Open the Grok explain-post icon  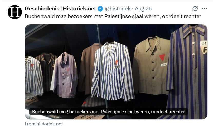(195, 9)
